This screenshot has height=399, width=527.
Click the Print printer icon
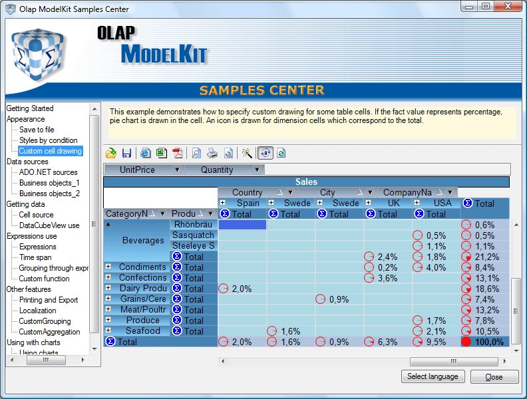212,153
